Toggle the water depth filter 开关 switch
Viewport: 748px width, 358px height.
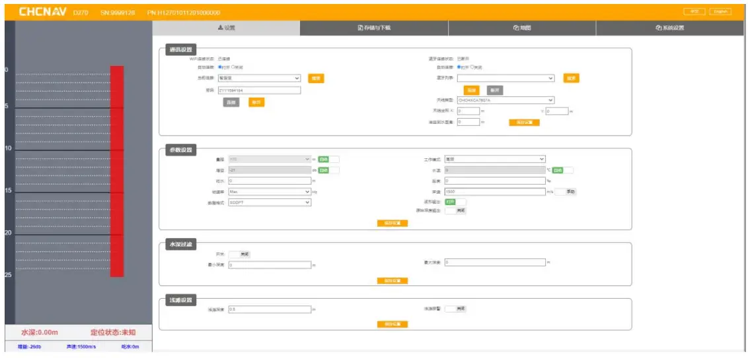[240, 254]
